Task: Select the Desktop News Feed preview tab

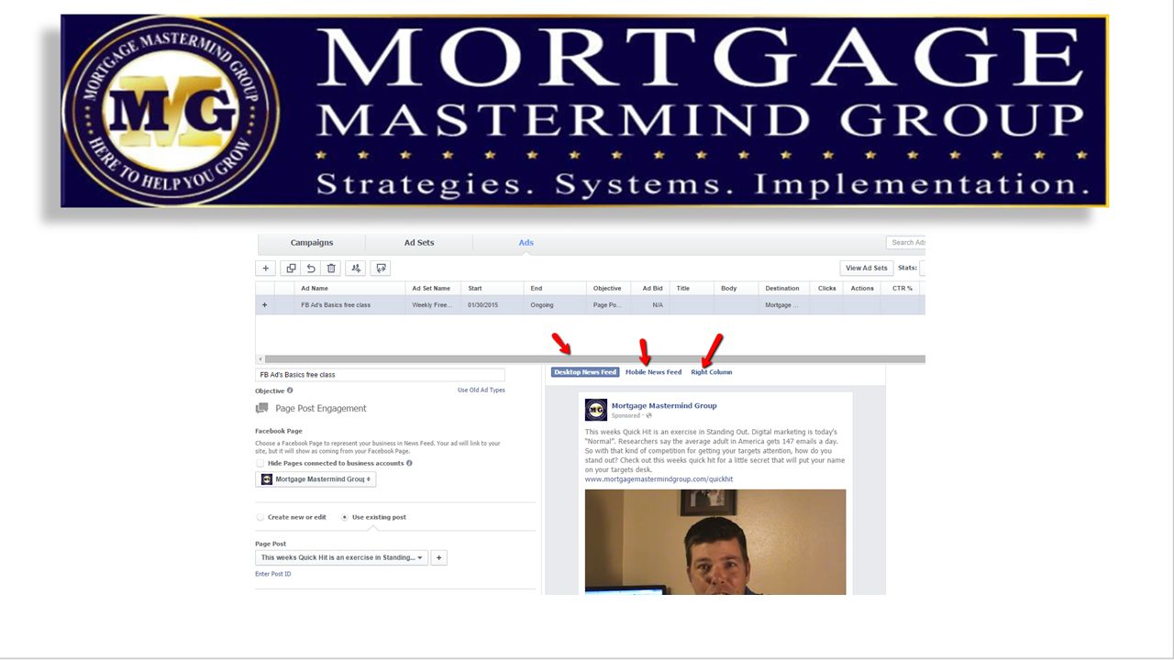Action: click(x=585, y=372)
